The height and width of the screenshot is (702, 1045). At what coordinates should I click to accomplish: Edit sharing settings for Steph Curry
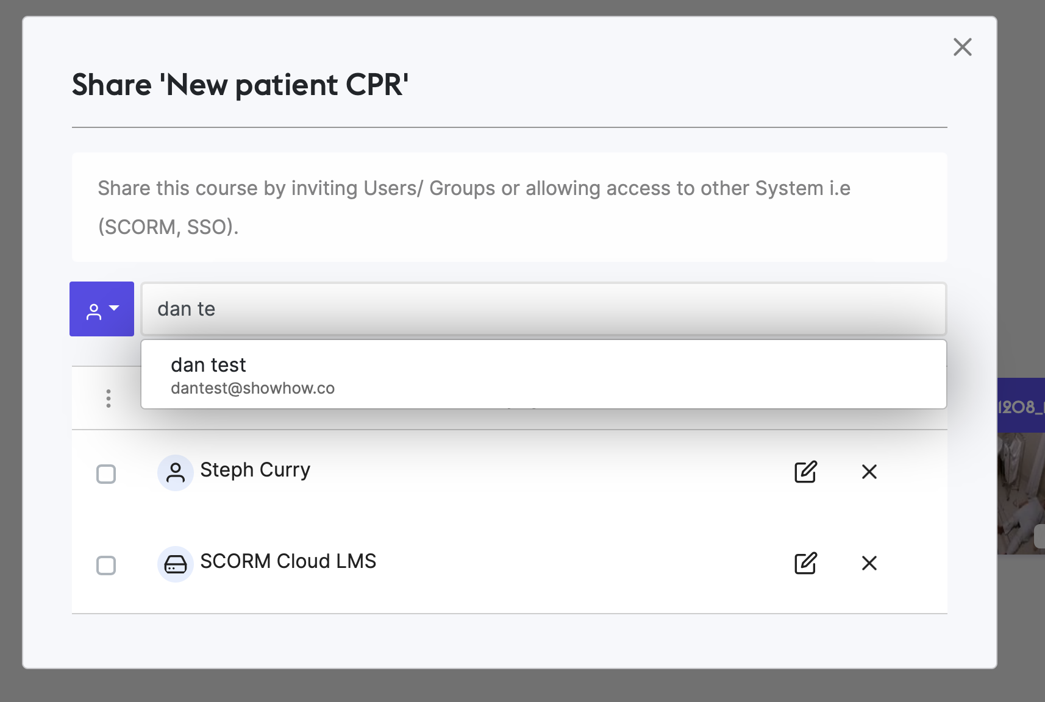pyautogui.click(x=805, y=472)
